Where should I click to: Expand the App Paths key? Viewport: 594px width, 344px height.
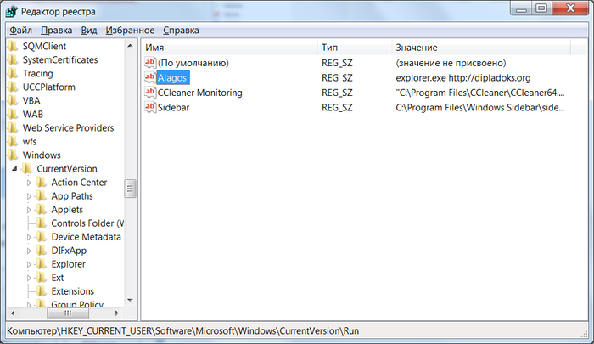coord(29,196)
